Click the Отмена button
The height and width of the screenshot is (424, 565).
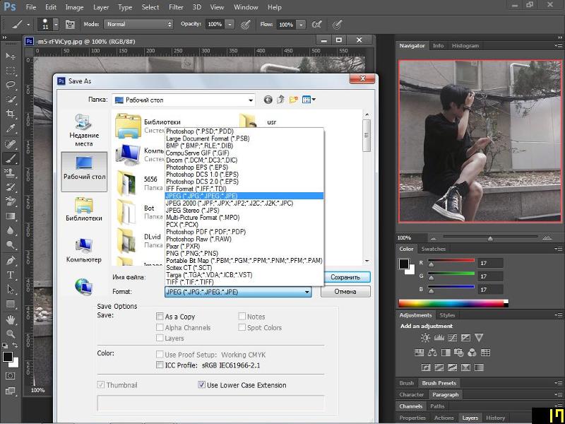345,292
